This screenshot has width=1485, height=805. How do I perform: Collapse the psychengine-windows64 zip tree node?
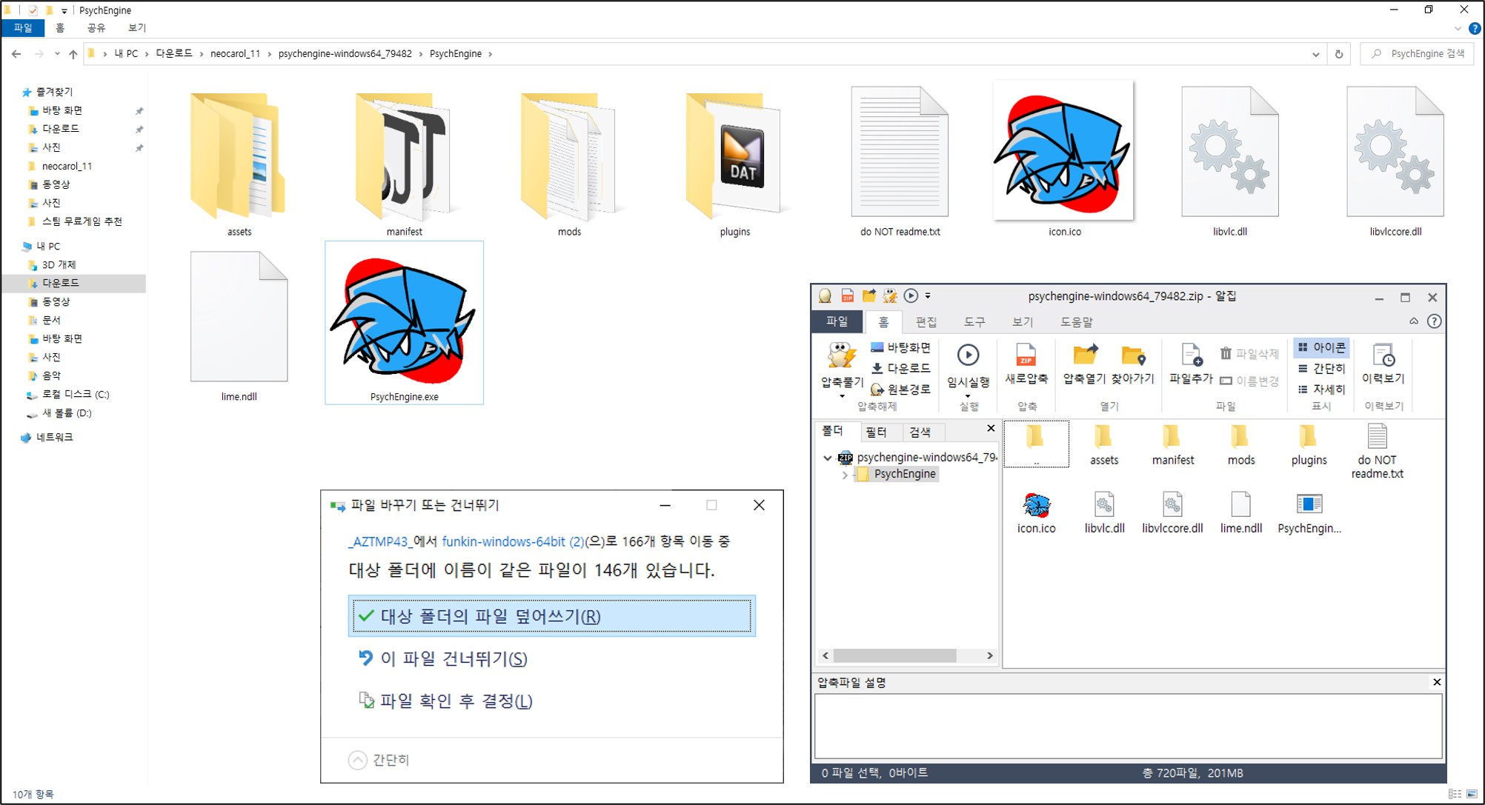(x=828, y=458)
